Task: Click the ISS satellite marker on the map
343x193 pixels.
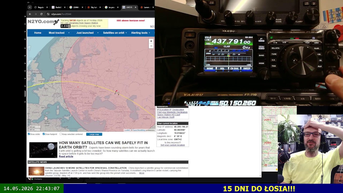Action: click(117, 92)
